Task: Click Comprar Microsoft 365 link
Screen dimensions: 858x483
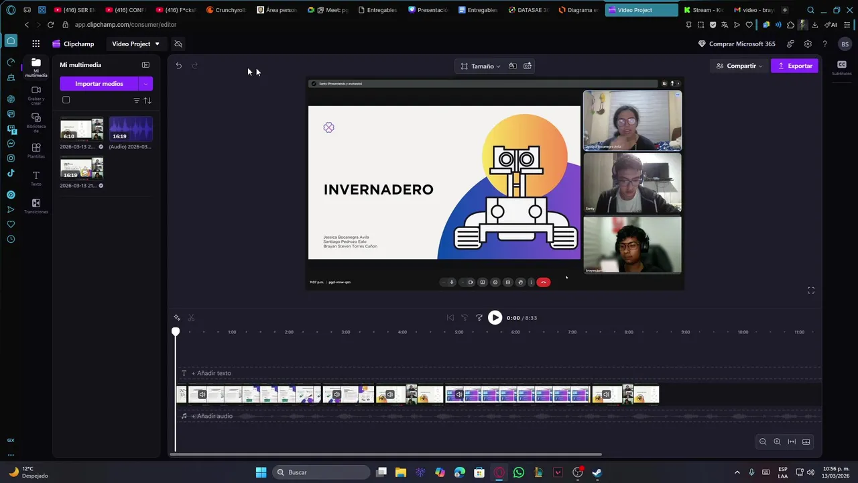Action: pyautogui.click(x=737, y=44)
